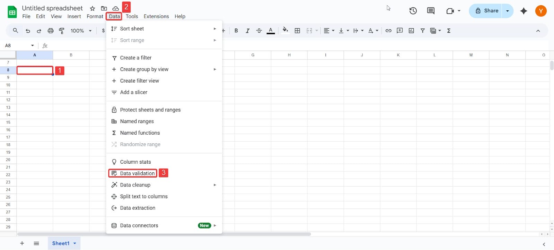The width and height of the screenshot is (554, 250).
Task: Open the File menu
Action: pyautogui.click(x=26, y=16)
